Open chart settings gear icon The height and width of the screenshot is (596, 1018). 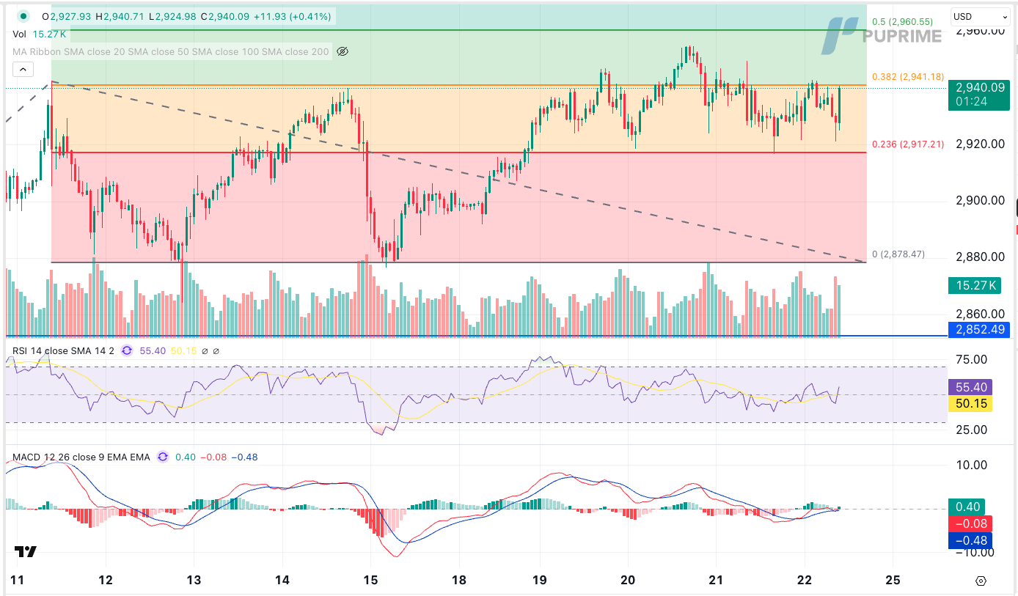click(981, 581)
